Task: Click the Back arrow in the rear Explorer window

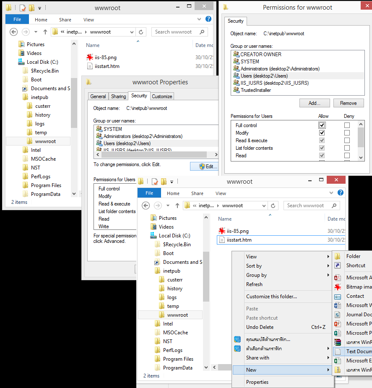Action: coord(13,32)
